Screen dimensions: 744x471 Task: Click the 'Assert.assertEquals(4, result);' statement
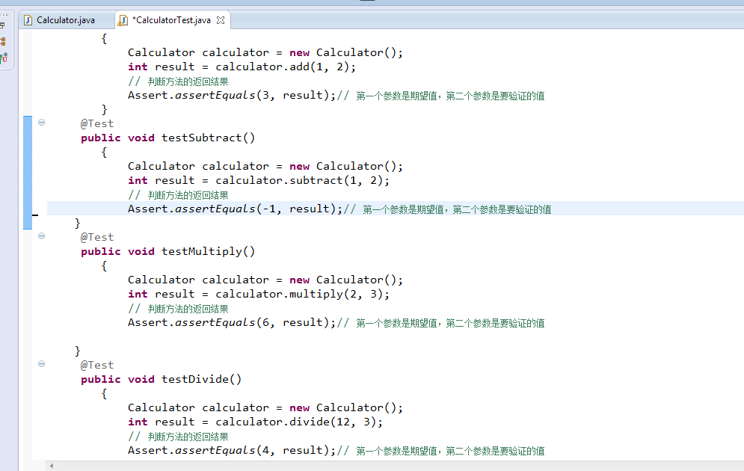click(232, 451)
